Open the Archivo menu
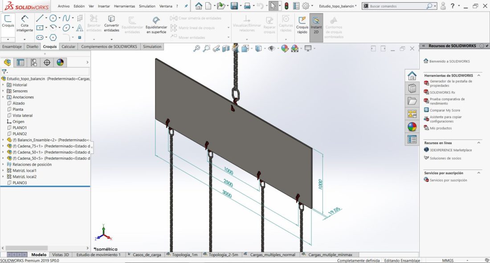 tap(63, 6)
